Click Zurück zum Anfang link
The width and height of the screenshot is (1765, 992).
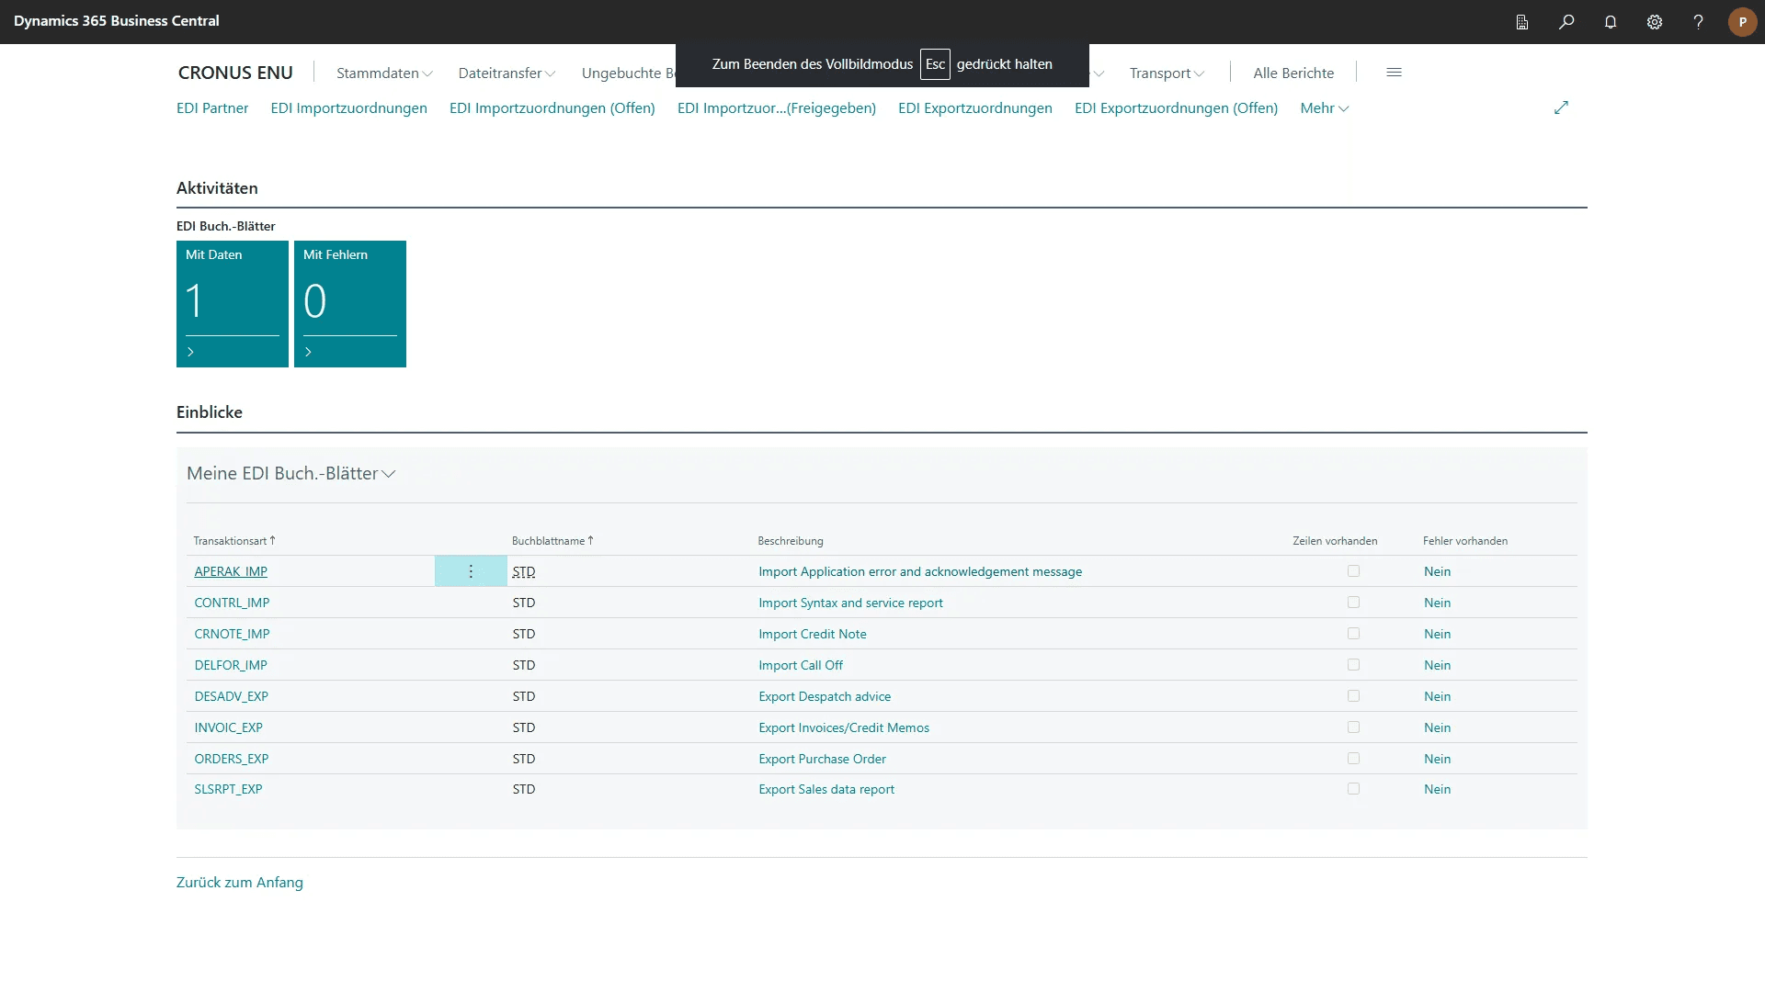coord(239,882)
